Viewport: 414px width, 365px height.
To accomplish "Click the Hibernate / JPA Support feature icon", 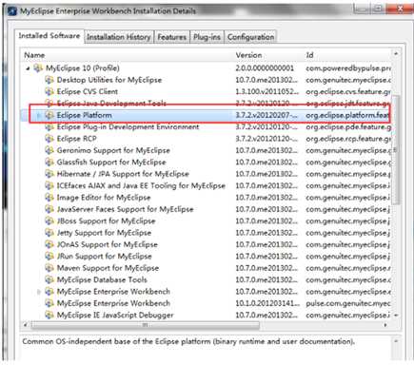I will click(x=49, y=174).
